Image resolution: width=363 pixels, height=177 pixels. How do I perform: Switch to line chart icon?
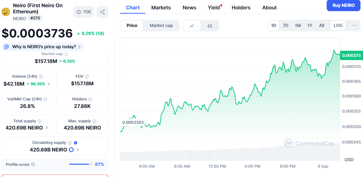point(192,26)
